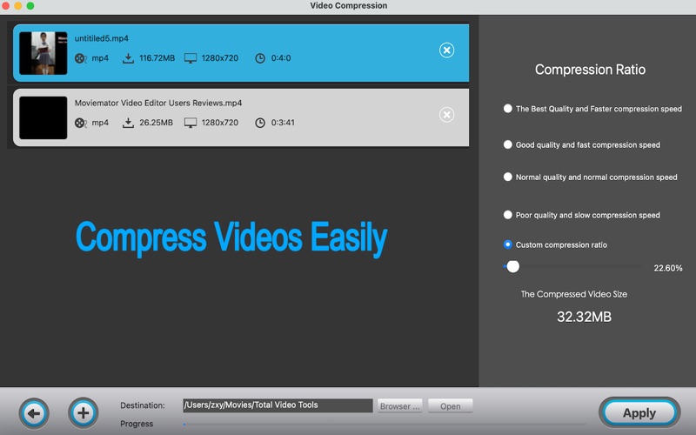Click the download size icon on untitled5.mp4
The height and width of the screenshot is (435, 696).
pyautogui.click(x=128, y=58)
